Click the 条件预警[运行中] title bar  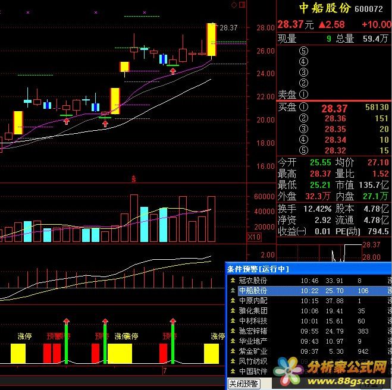click(308, 269)
